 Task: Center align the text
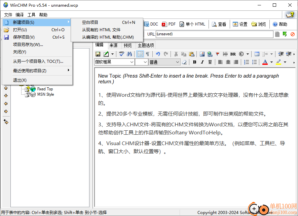(228, 62)
